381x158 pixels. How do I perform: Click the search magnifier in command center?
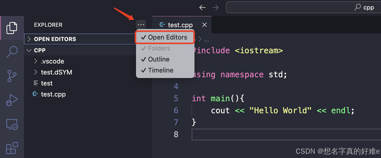pyautogui.click(x=357, y=7)
